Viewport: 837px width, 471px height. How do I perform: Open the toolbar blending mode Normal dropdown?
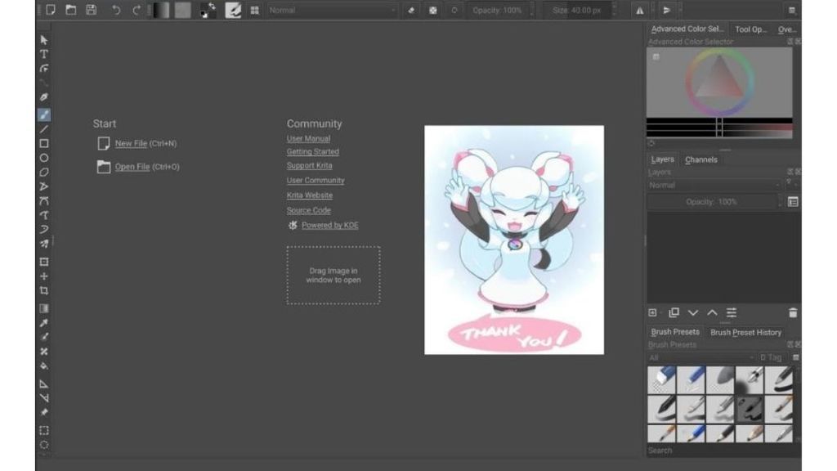(332, 10)
